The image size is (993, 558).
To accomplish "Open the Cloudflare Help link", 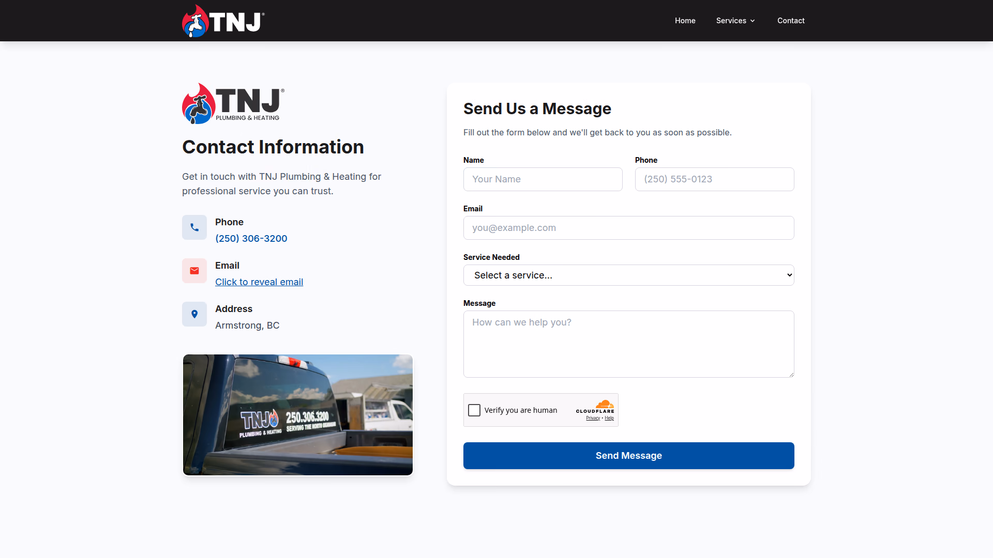I will tap(609, 418).
